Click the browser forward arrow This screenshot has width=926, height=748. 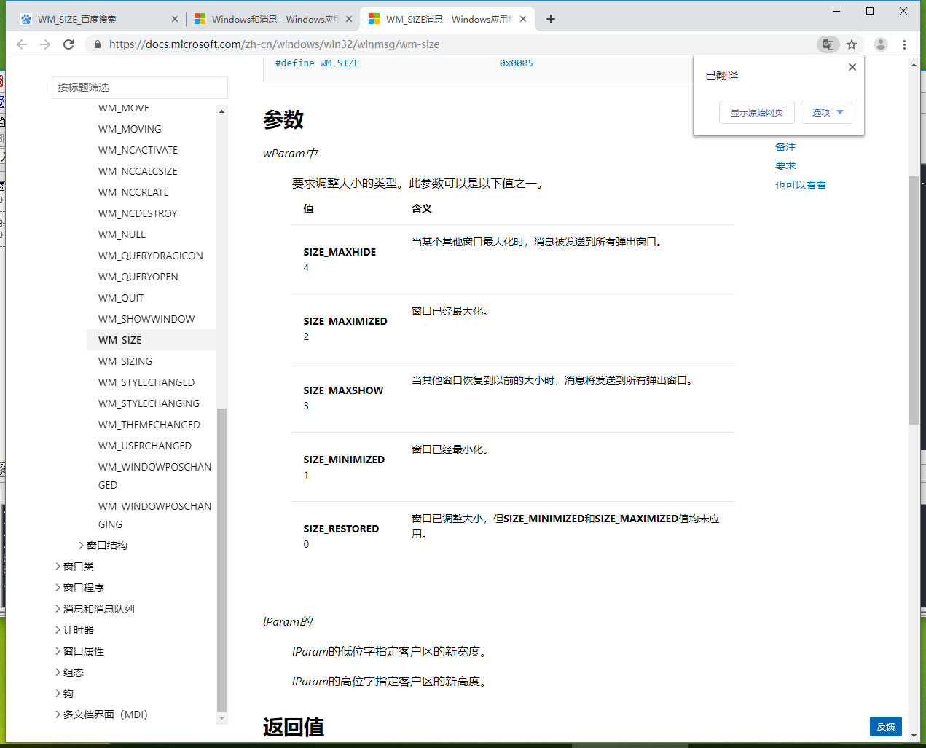point(45,44)
